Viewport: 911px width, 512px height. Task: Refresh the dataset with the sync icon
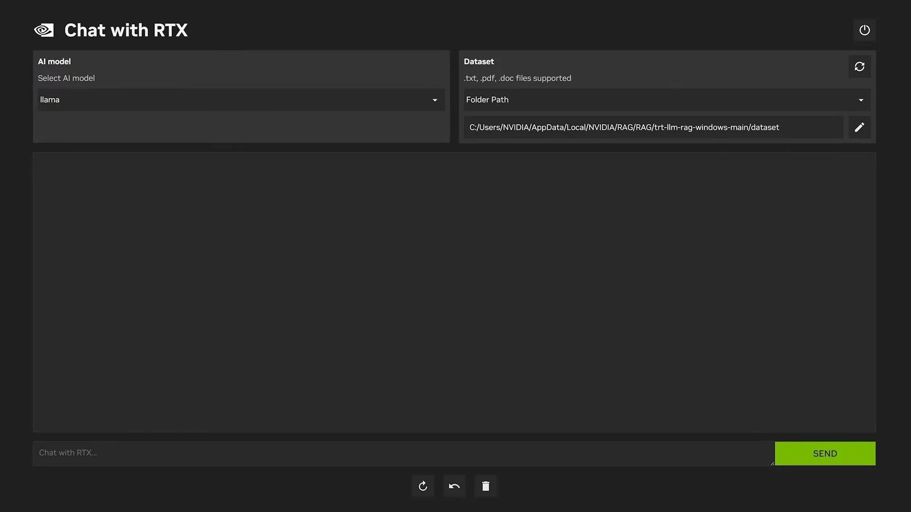pos(859,66)
